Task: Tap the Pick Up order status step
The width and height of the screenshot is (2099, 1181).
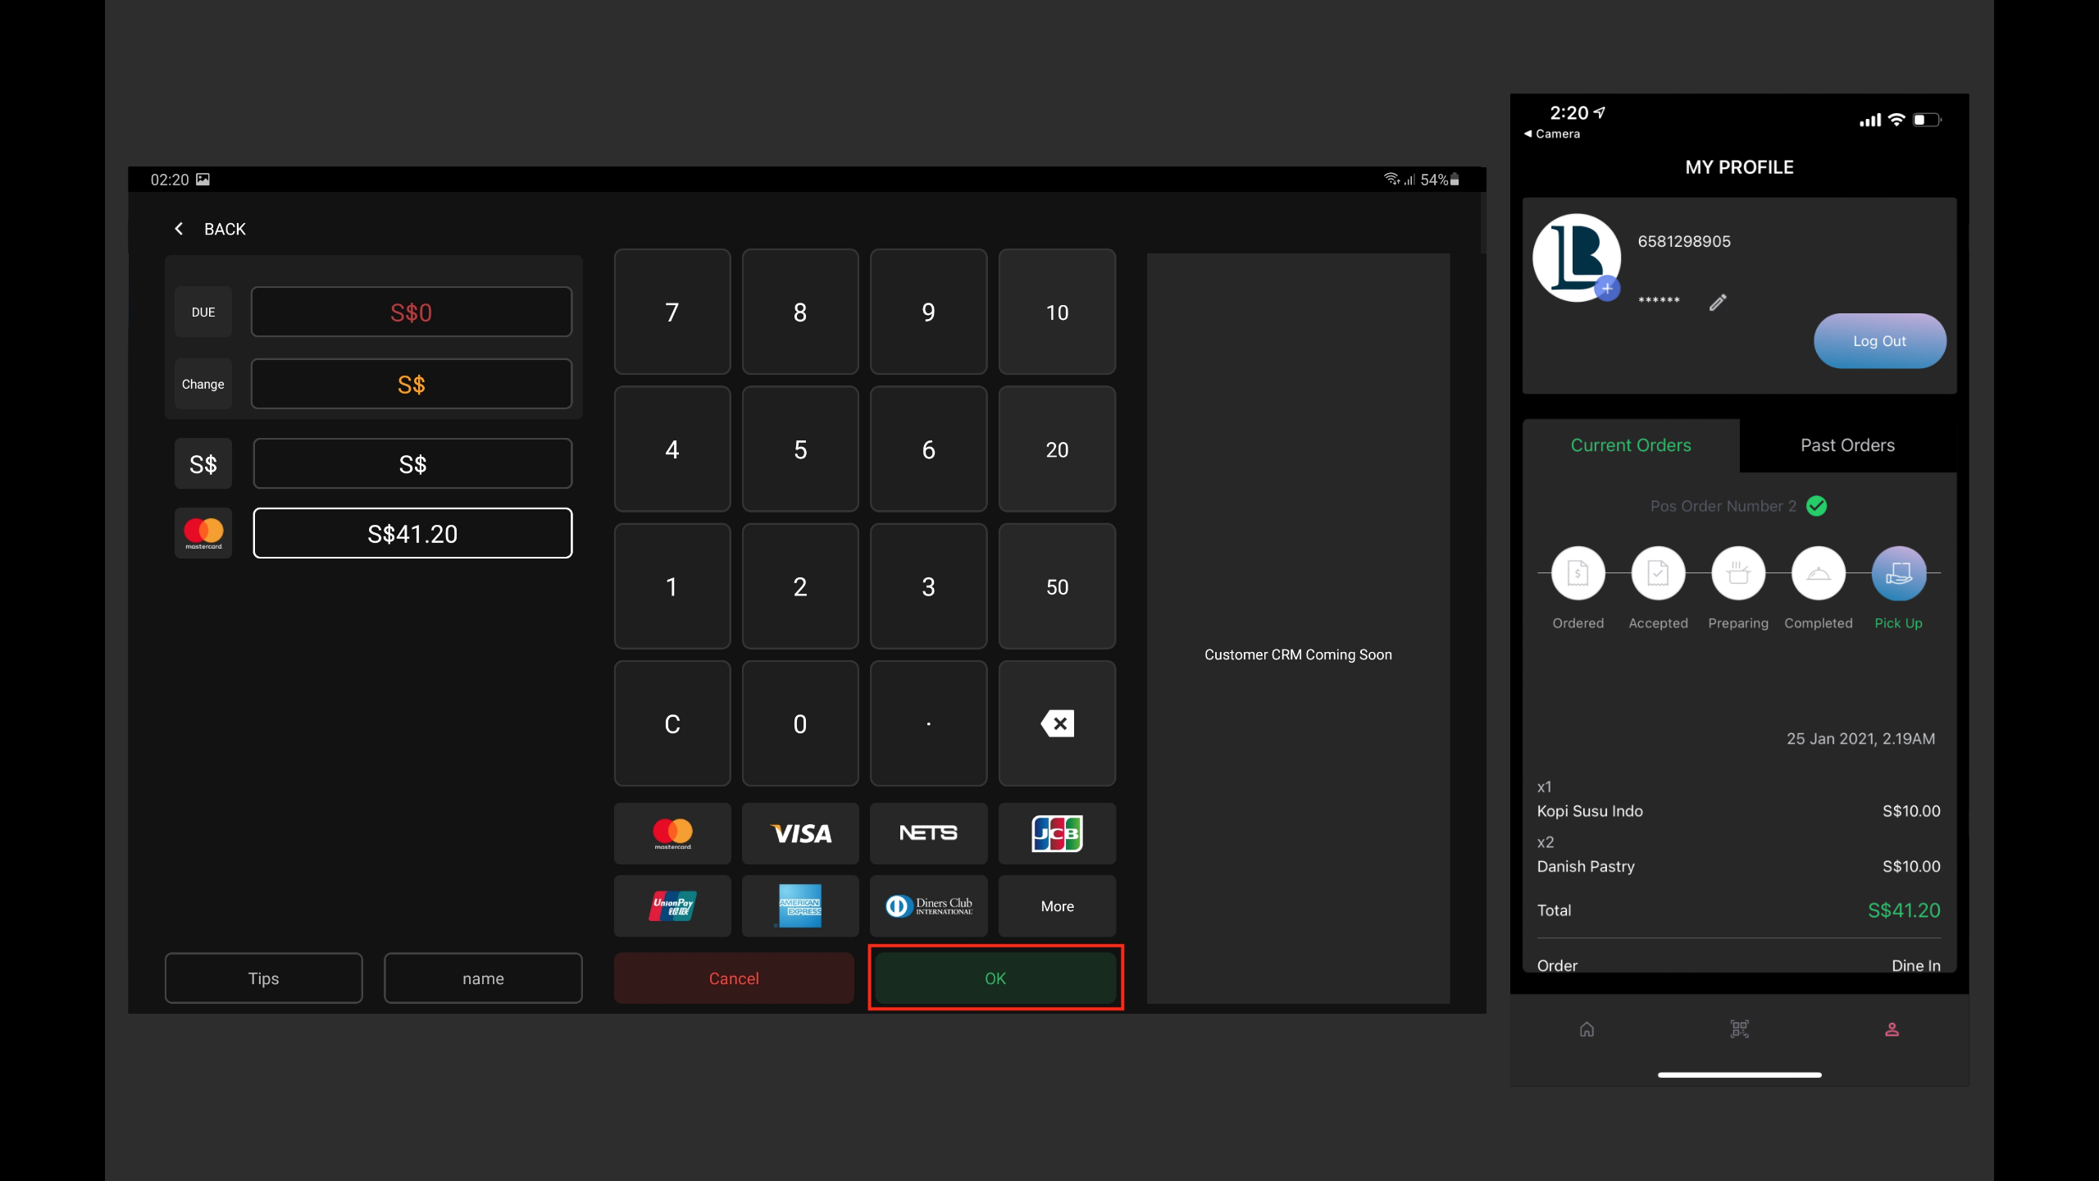Action: (x=1898, y=573)
